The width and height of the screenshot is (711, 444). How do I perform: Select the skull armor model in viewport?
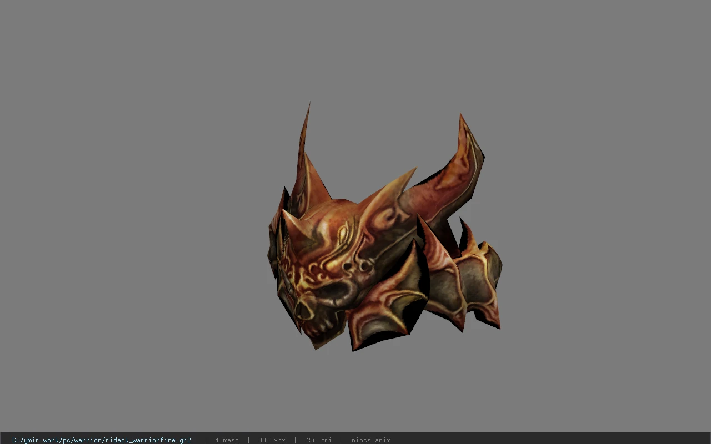click(384, 227)
